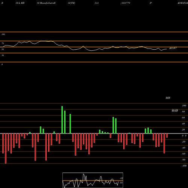Click the tallest green MR histogram bar
Image resolution: width=188 pixels, height=188 pixels.
62,120
